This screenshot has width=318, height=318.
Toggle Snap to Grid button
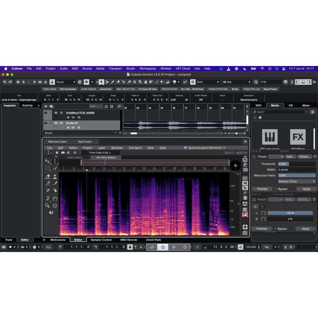[193, 82]
